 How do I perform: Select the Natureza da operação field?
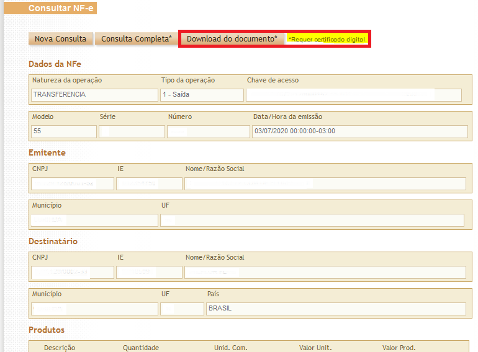pyautogui.click(x=94, y=95)
